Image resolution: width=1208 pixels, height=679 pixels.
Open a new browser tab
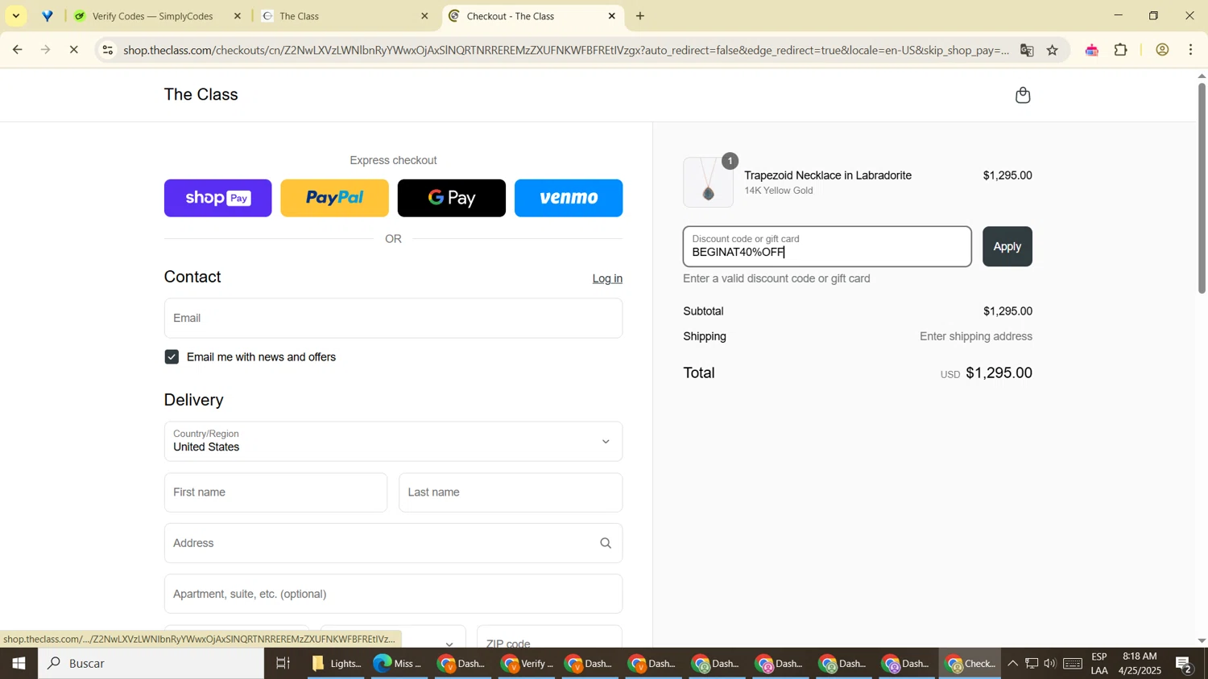tap(640, 16)
